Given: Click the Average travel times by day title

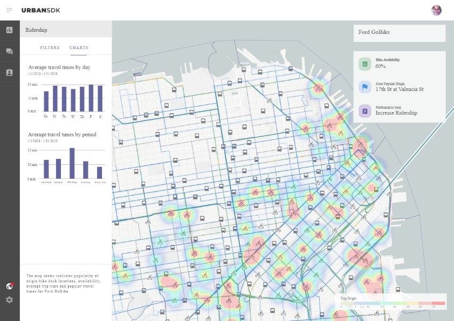Looking at the screenshot, I should pyautogui.click(x=59, y=67).
